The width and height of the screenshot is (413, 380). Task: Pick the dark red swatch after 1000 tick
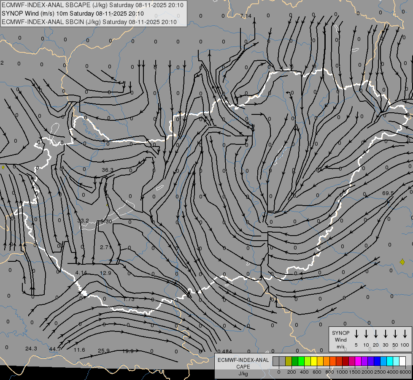click(x=346, y=361)
